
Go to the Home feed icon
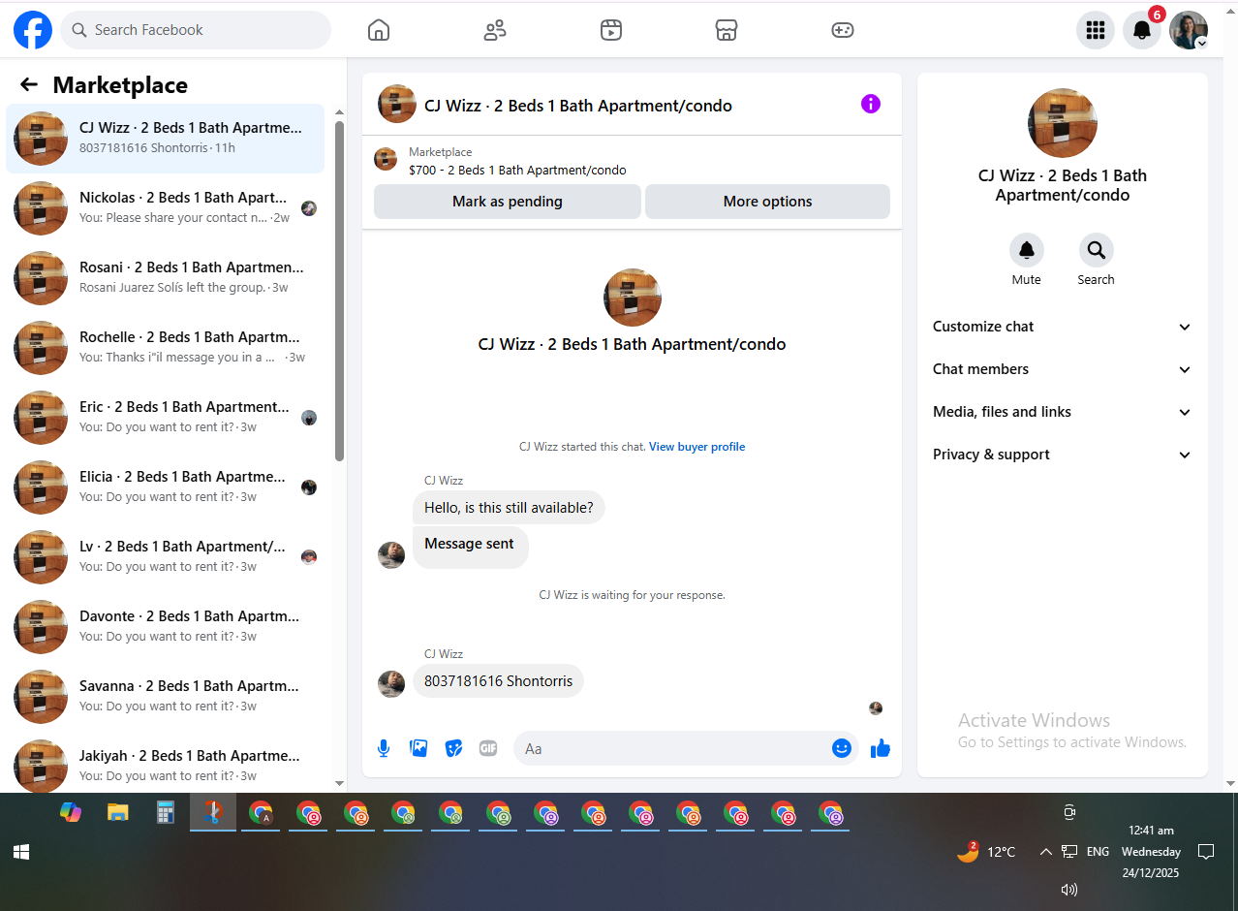(379, 30)
